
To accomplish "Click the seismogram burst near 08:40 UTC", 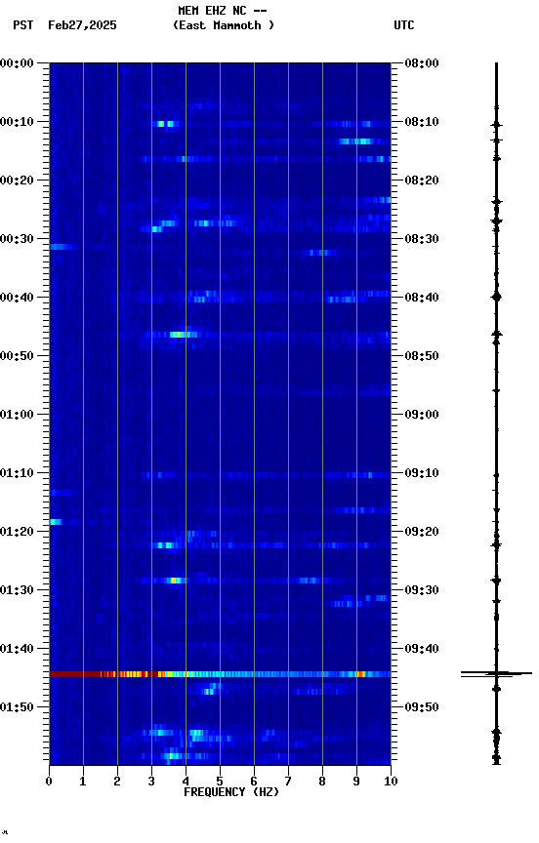I will [496, 297].
